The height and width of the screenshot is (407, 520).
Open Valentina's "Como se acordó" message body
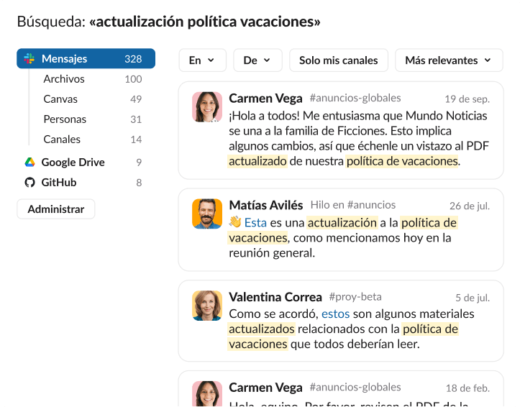(x=352, y=329)
